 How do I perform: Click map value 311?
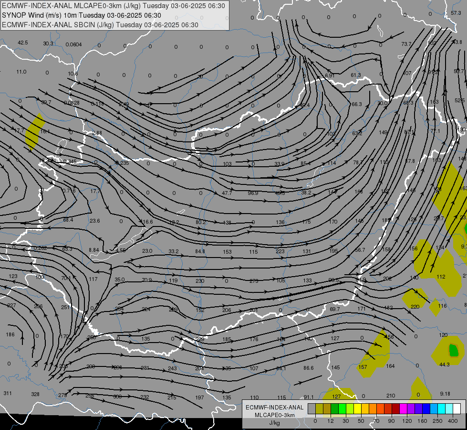[8, 393]
